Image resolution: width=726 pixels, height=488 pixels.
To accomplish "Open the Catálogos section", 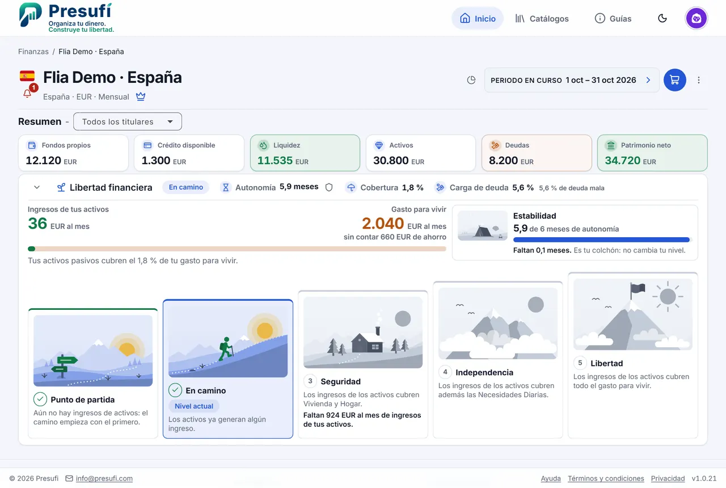I will 542,18.
